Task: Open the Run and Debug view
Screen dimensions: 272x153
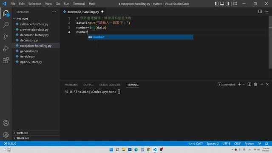Action: [6, 48]
